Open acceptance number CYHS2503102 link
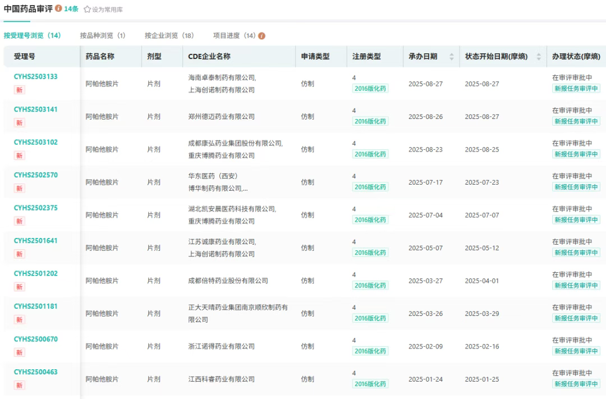 pyautogui.click(x=35, y=142)
